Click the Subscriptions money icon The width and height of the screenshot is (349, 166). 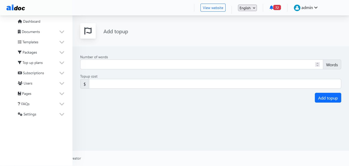click(20, 73)
